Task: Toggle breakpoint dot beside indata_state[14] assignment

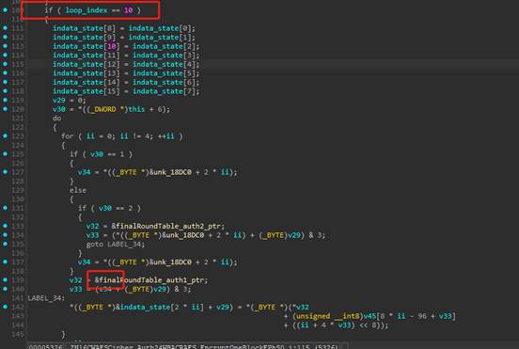Action: pos(6,82)
